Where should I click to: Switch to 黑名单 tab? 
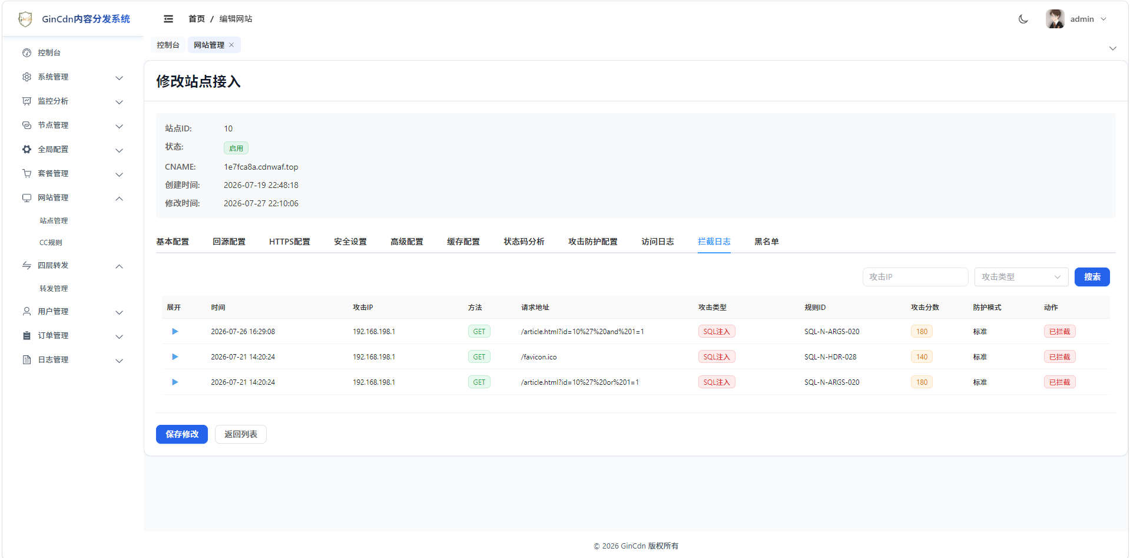pos(767,242)
